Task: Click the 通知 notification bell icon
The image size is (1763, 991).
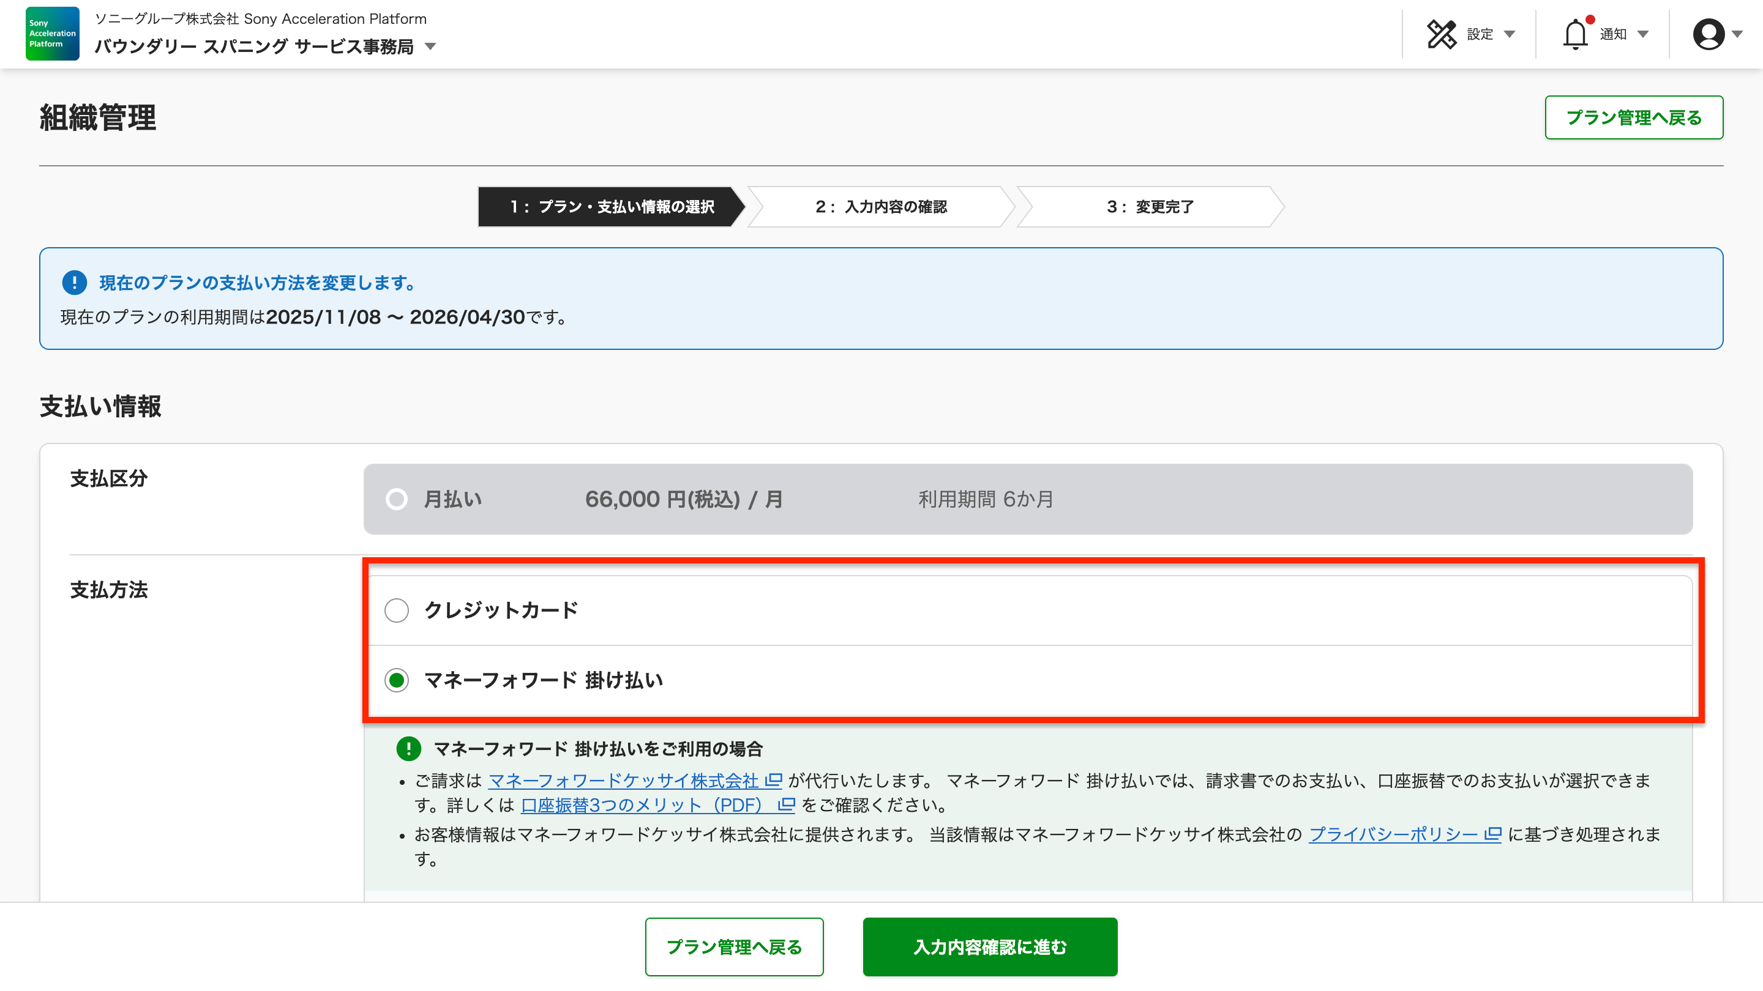Action: [x=1578, y=33]
